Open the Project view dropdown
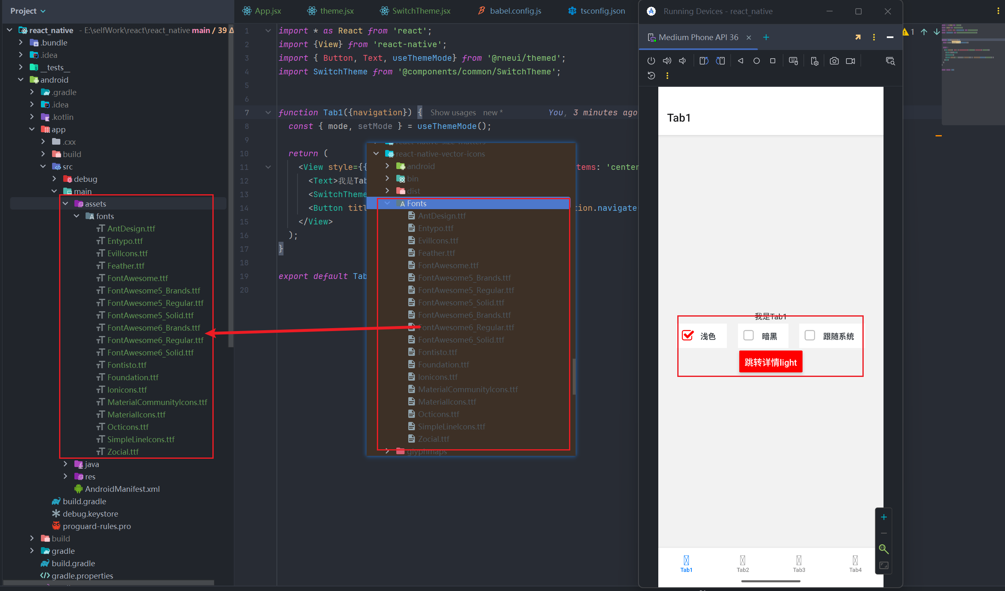 [x=28, y=11]
